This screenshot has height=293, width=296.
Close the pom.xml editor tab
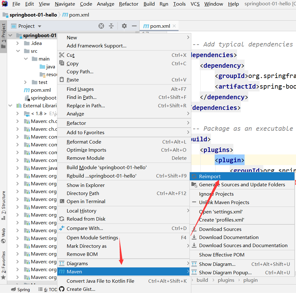pos(174,26)
